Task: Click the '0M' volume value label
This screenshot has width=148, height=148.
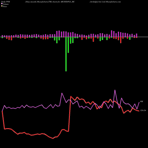Action: pyautogui.click(x=141, y=102)
